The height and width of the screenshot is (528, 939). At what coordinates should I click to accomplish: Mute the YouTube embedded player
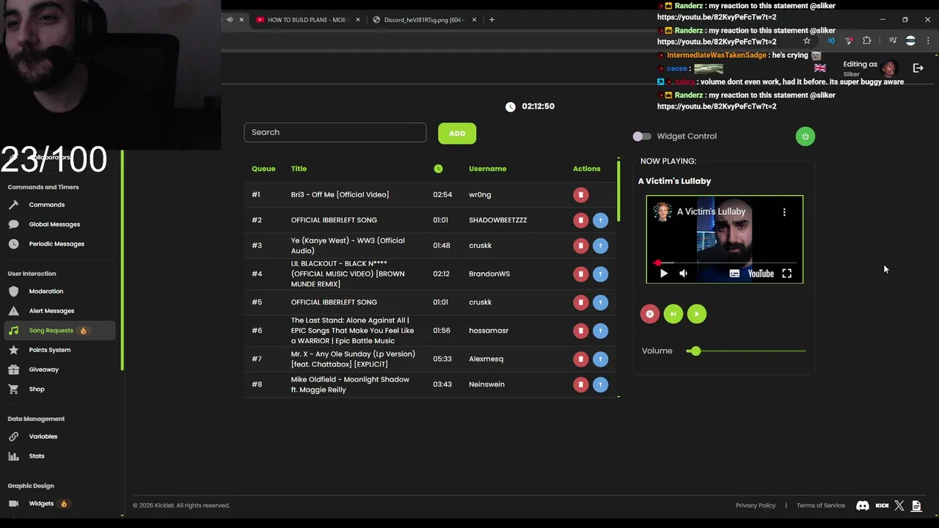[x=683, y=274]
